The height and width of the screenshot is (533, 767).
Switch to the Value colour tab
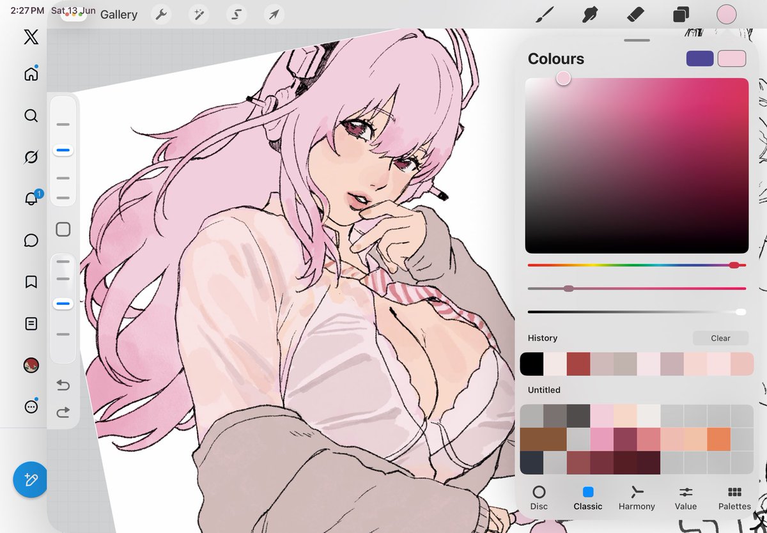[x=686, y=498]
